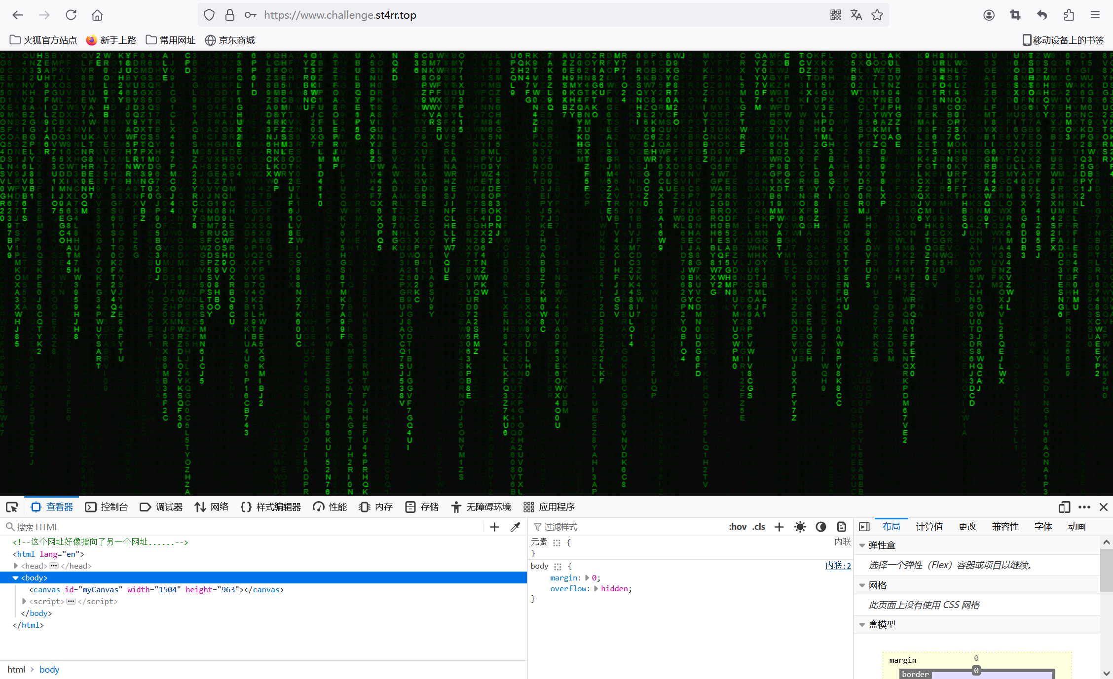Image resolution: width=1113 pixels, height=679 pixels.
Task: Activate the element picker tool
Action: pos(12,507)
